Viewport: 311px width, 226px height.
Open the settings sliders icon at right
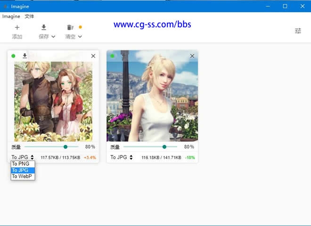click(x=298, y=31)
